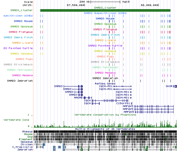
Task: Select the topmost MAP2K5 transcript label
Action: 128,106
